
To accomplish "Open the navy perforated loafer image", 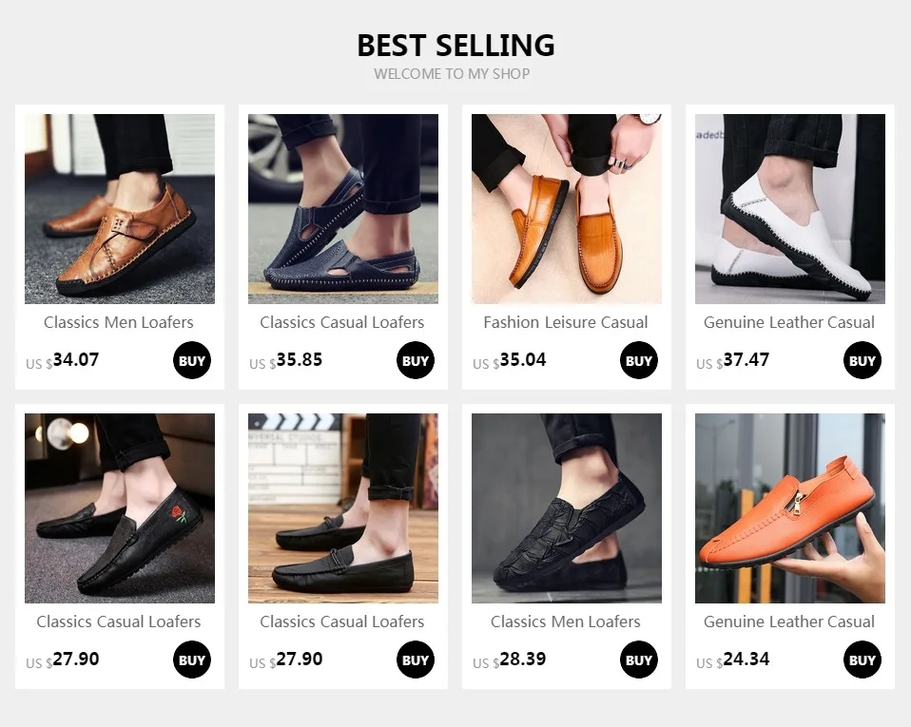I will (x=343, y=209).
